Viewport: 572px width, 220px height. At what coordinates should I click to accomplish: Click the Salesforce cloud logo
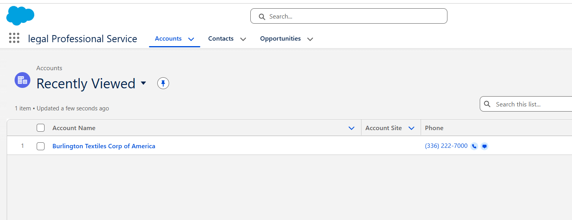20,16
